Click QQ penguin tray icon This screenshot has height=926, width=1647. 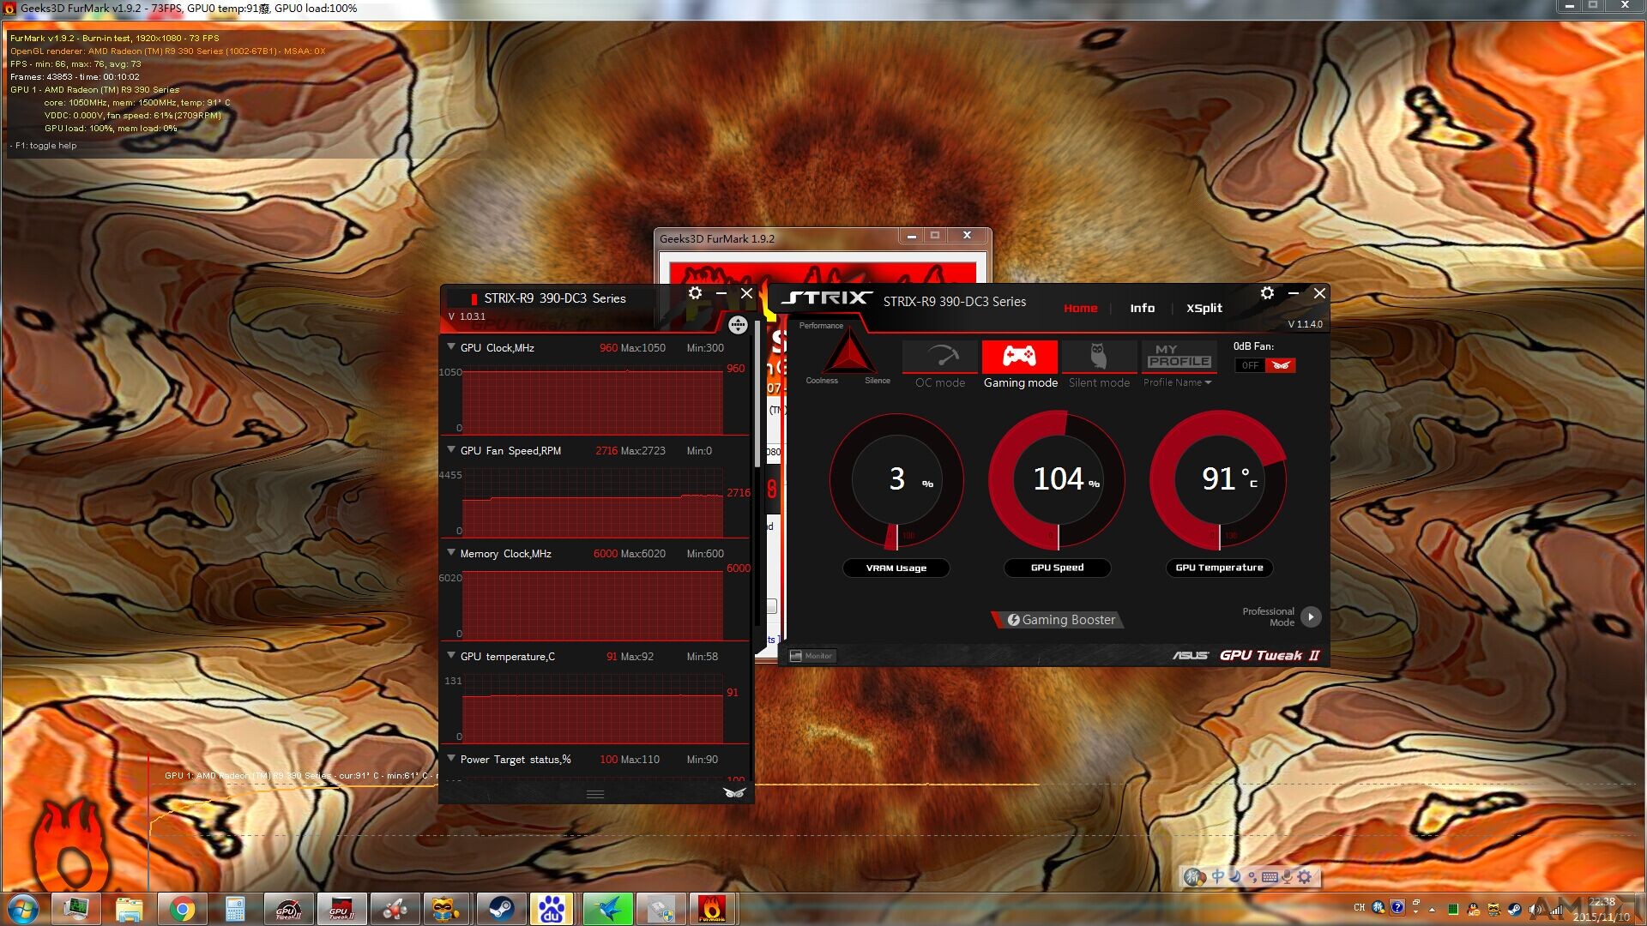pyautogui.click(x=1473, y=909)
